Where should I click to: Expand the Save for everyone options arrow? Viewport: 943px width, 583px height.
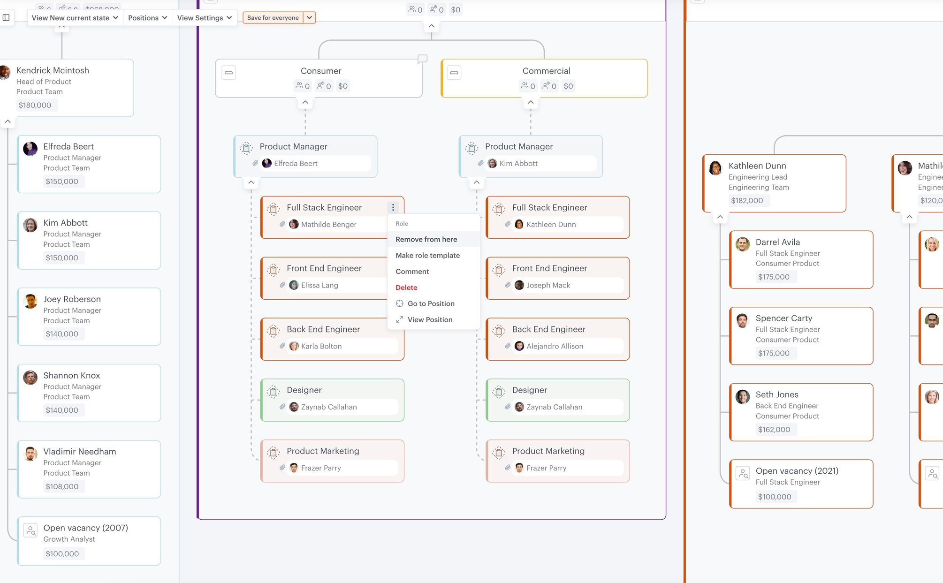310,17
